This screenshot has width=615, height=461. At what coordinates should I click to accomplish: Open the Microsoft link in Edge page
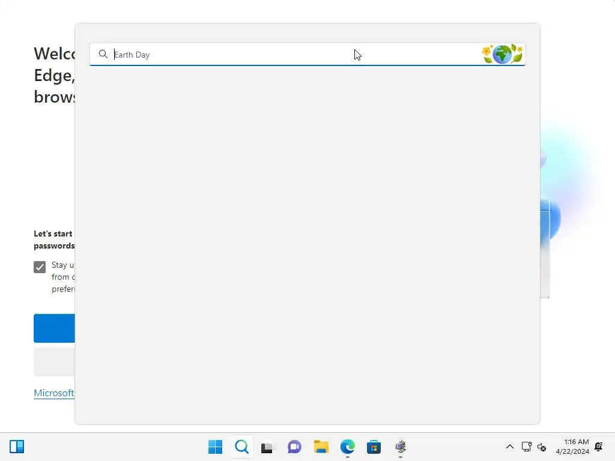click(x=53, y=393)
